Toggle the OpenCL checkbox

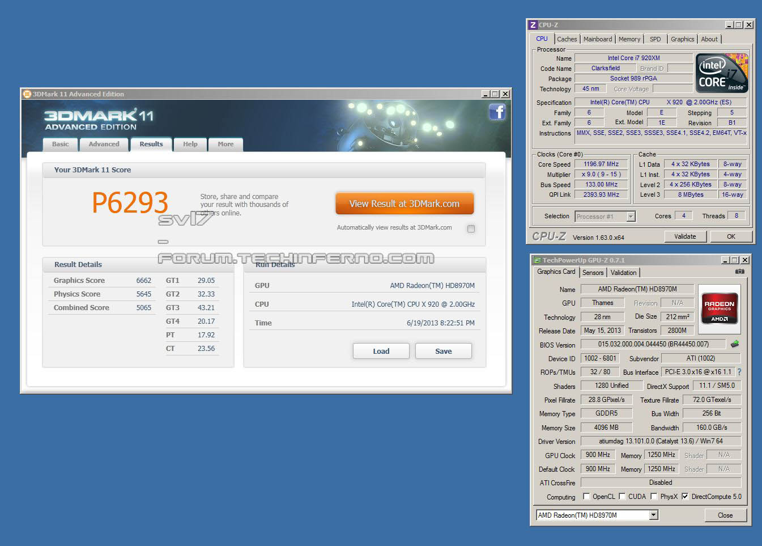pos(586,496)
